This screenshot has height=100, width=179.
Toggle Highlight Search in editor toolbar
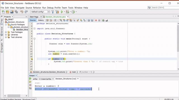pos(71,20)
